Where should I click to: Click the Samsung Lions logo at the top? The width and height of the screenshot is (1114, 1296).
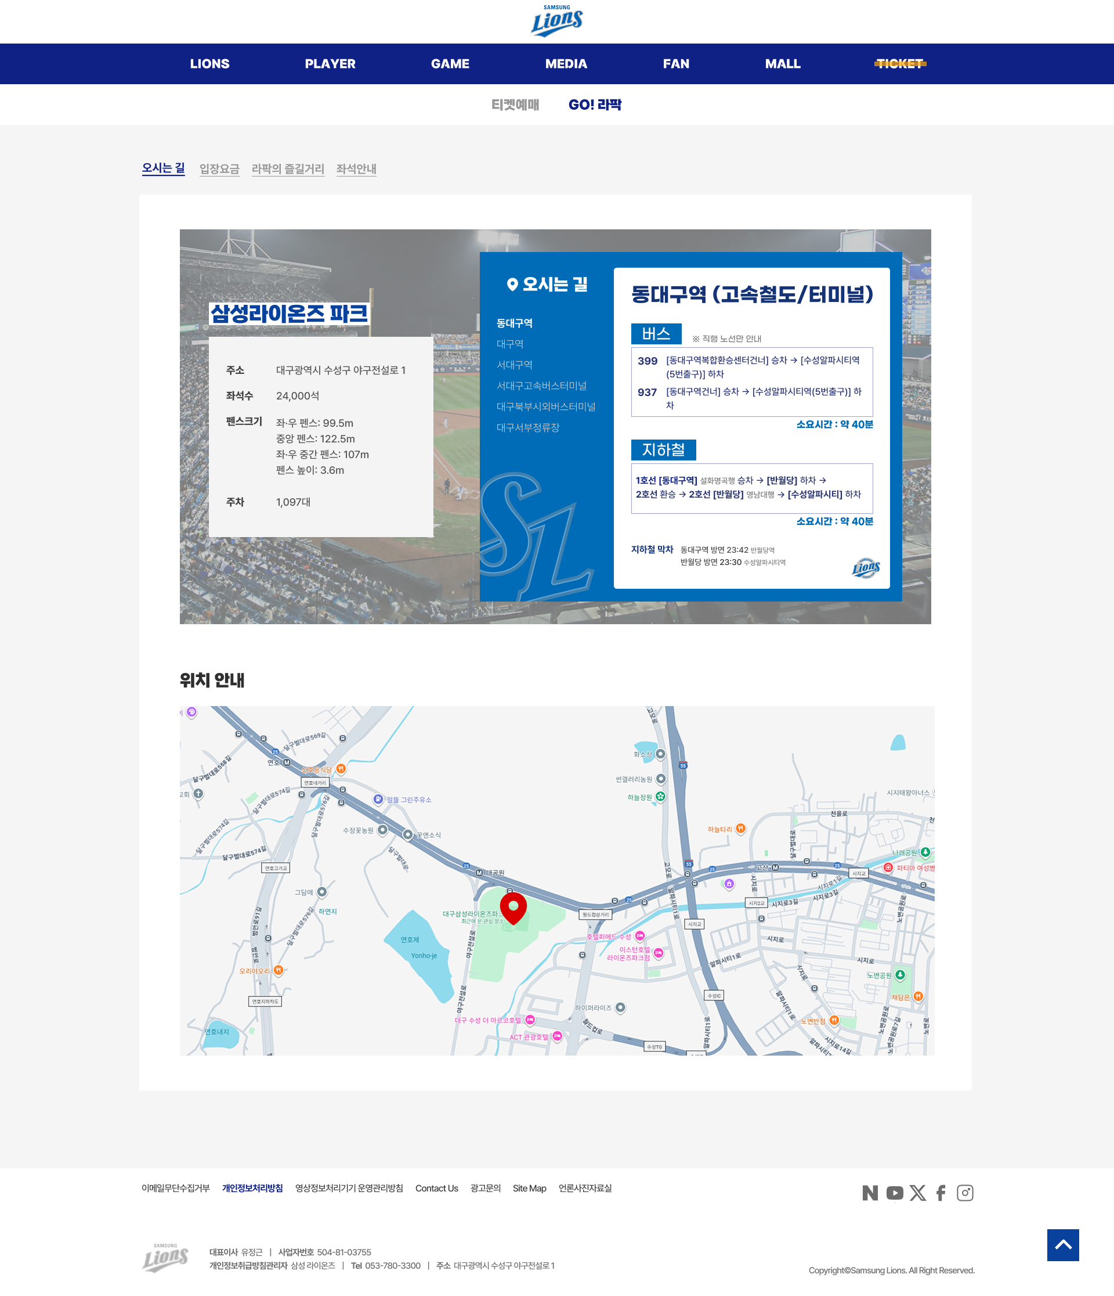(x=556, y=21)
